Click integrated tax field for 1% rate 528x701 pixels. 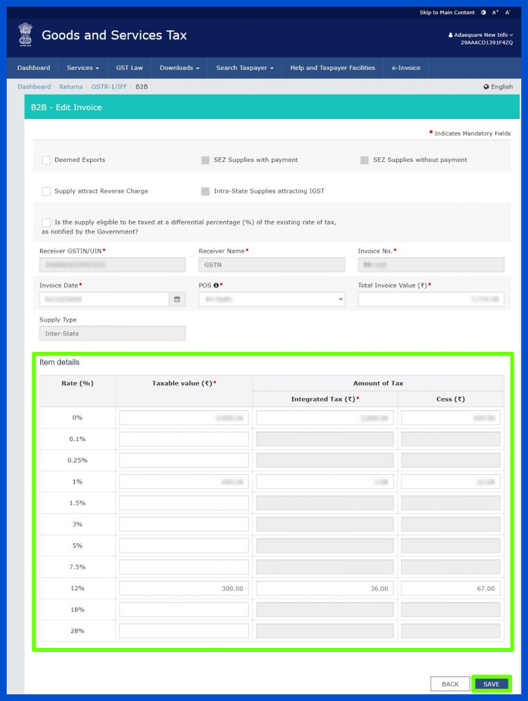tap(324, 481)
